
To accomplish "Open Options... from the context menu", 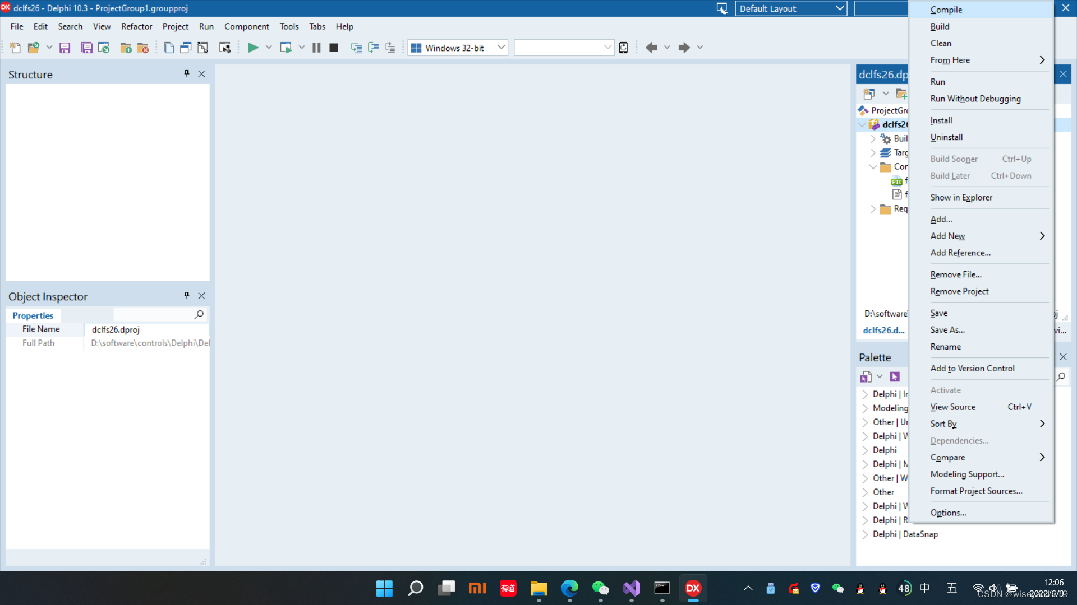I will click(x=981, y=513).
